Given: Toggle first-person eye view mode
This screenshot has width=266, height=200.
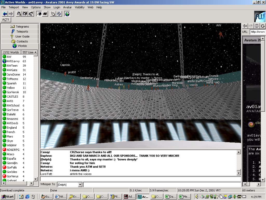Looking at the screenshot, I should click(x=39, y=14).
